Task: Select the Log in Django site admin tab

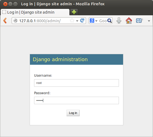Action: pyautogui.click(x=35, y=12)
